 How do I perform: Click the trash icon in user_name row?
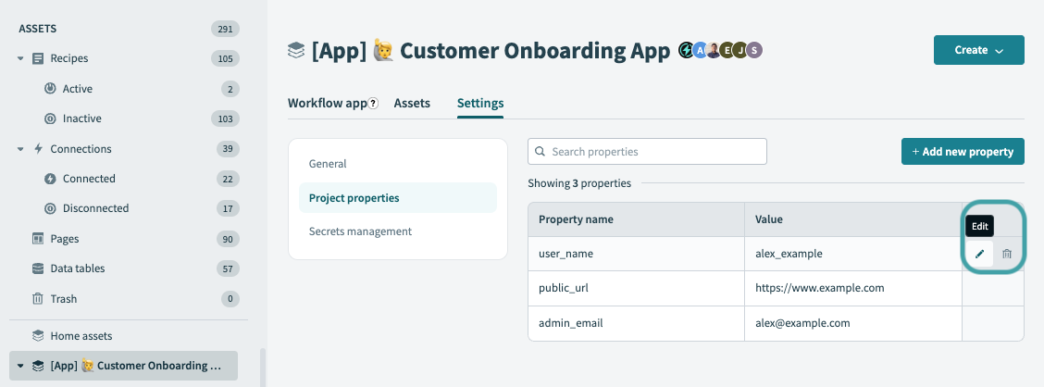1007,254
